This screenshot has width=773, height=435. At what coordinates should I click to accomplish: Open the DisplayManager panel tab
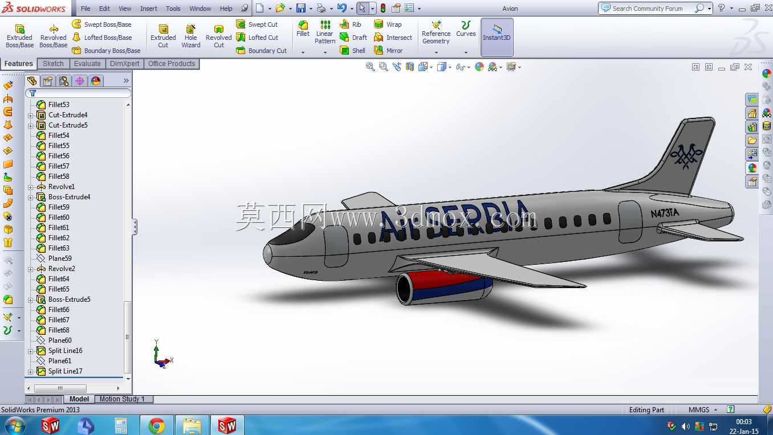[96, 81]
